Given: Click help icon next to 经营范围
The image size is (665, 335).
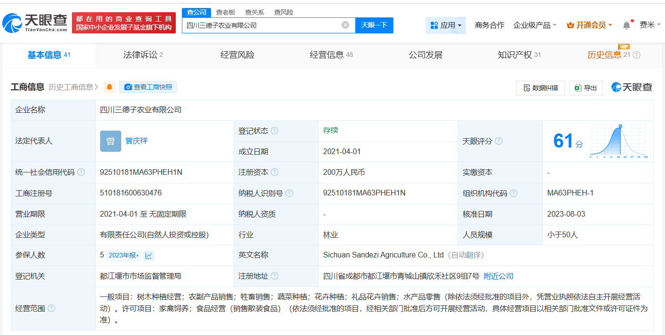Looking at the screenshot, I should (x=52, y=309).
